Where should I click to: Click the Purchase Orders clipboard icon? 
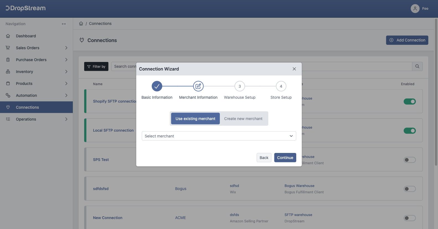8,60
